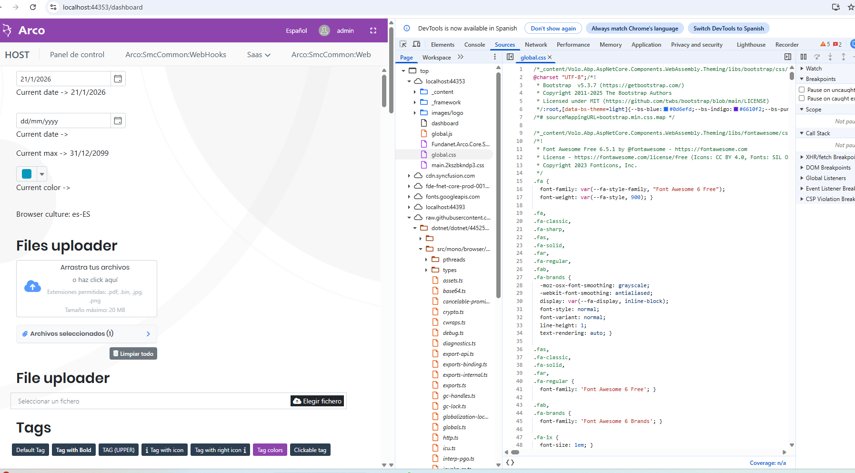855x473 pixels.
Task: Enable Pause on caught exceptions checkbox
Action: 802,98
